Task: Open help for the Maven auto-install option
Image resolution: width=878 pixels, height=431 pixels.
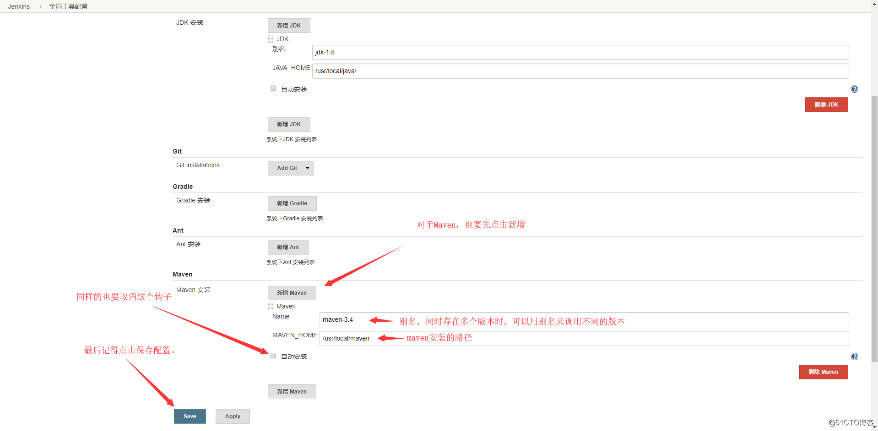Action: tap(854, 357)
